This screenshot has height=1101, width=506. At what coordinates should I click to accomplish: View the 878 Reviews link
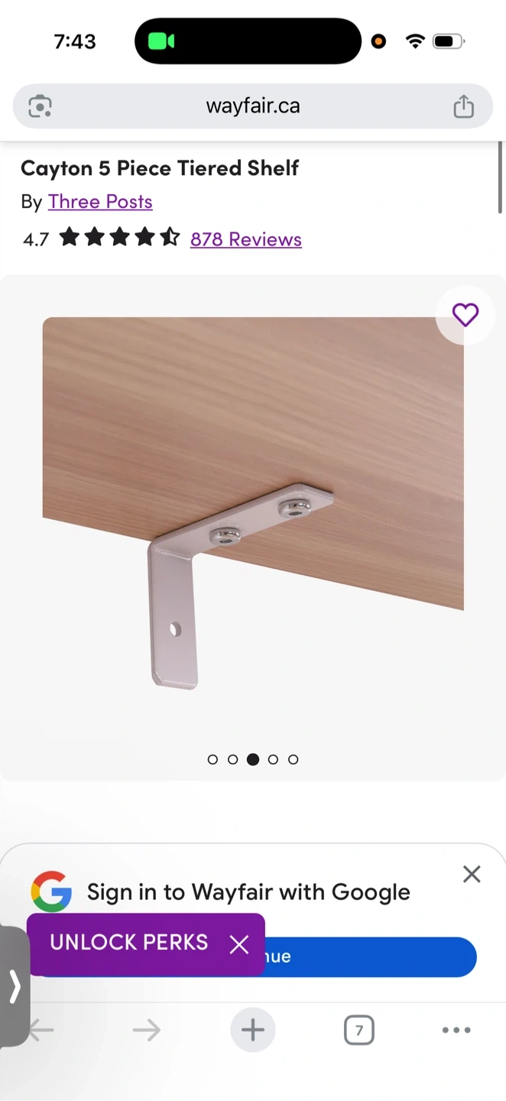246,239
